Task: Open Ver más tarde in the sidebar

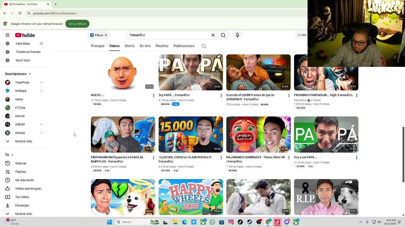Action: [24, 180]
